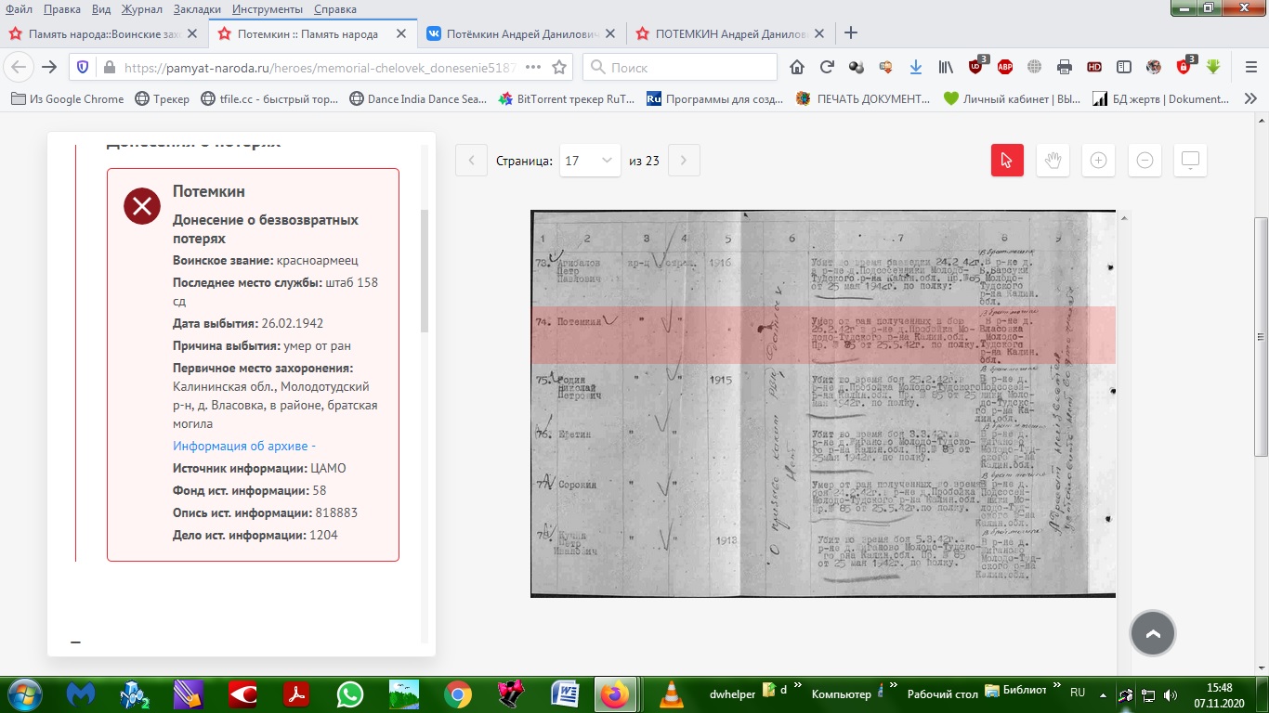Switch to Потёмкин Андрей Данилович VK tab
1269x713 pixels.
523,33
